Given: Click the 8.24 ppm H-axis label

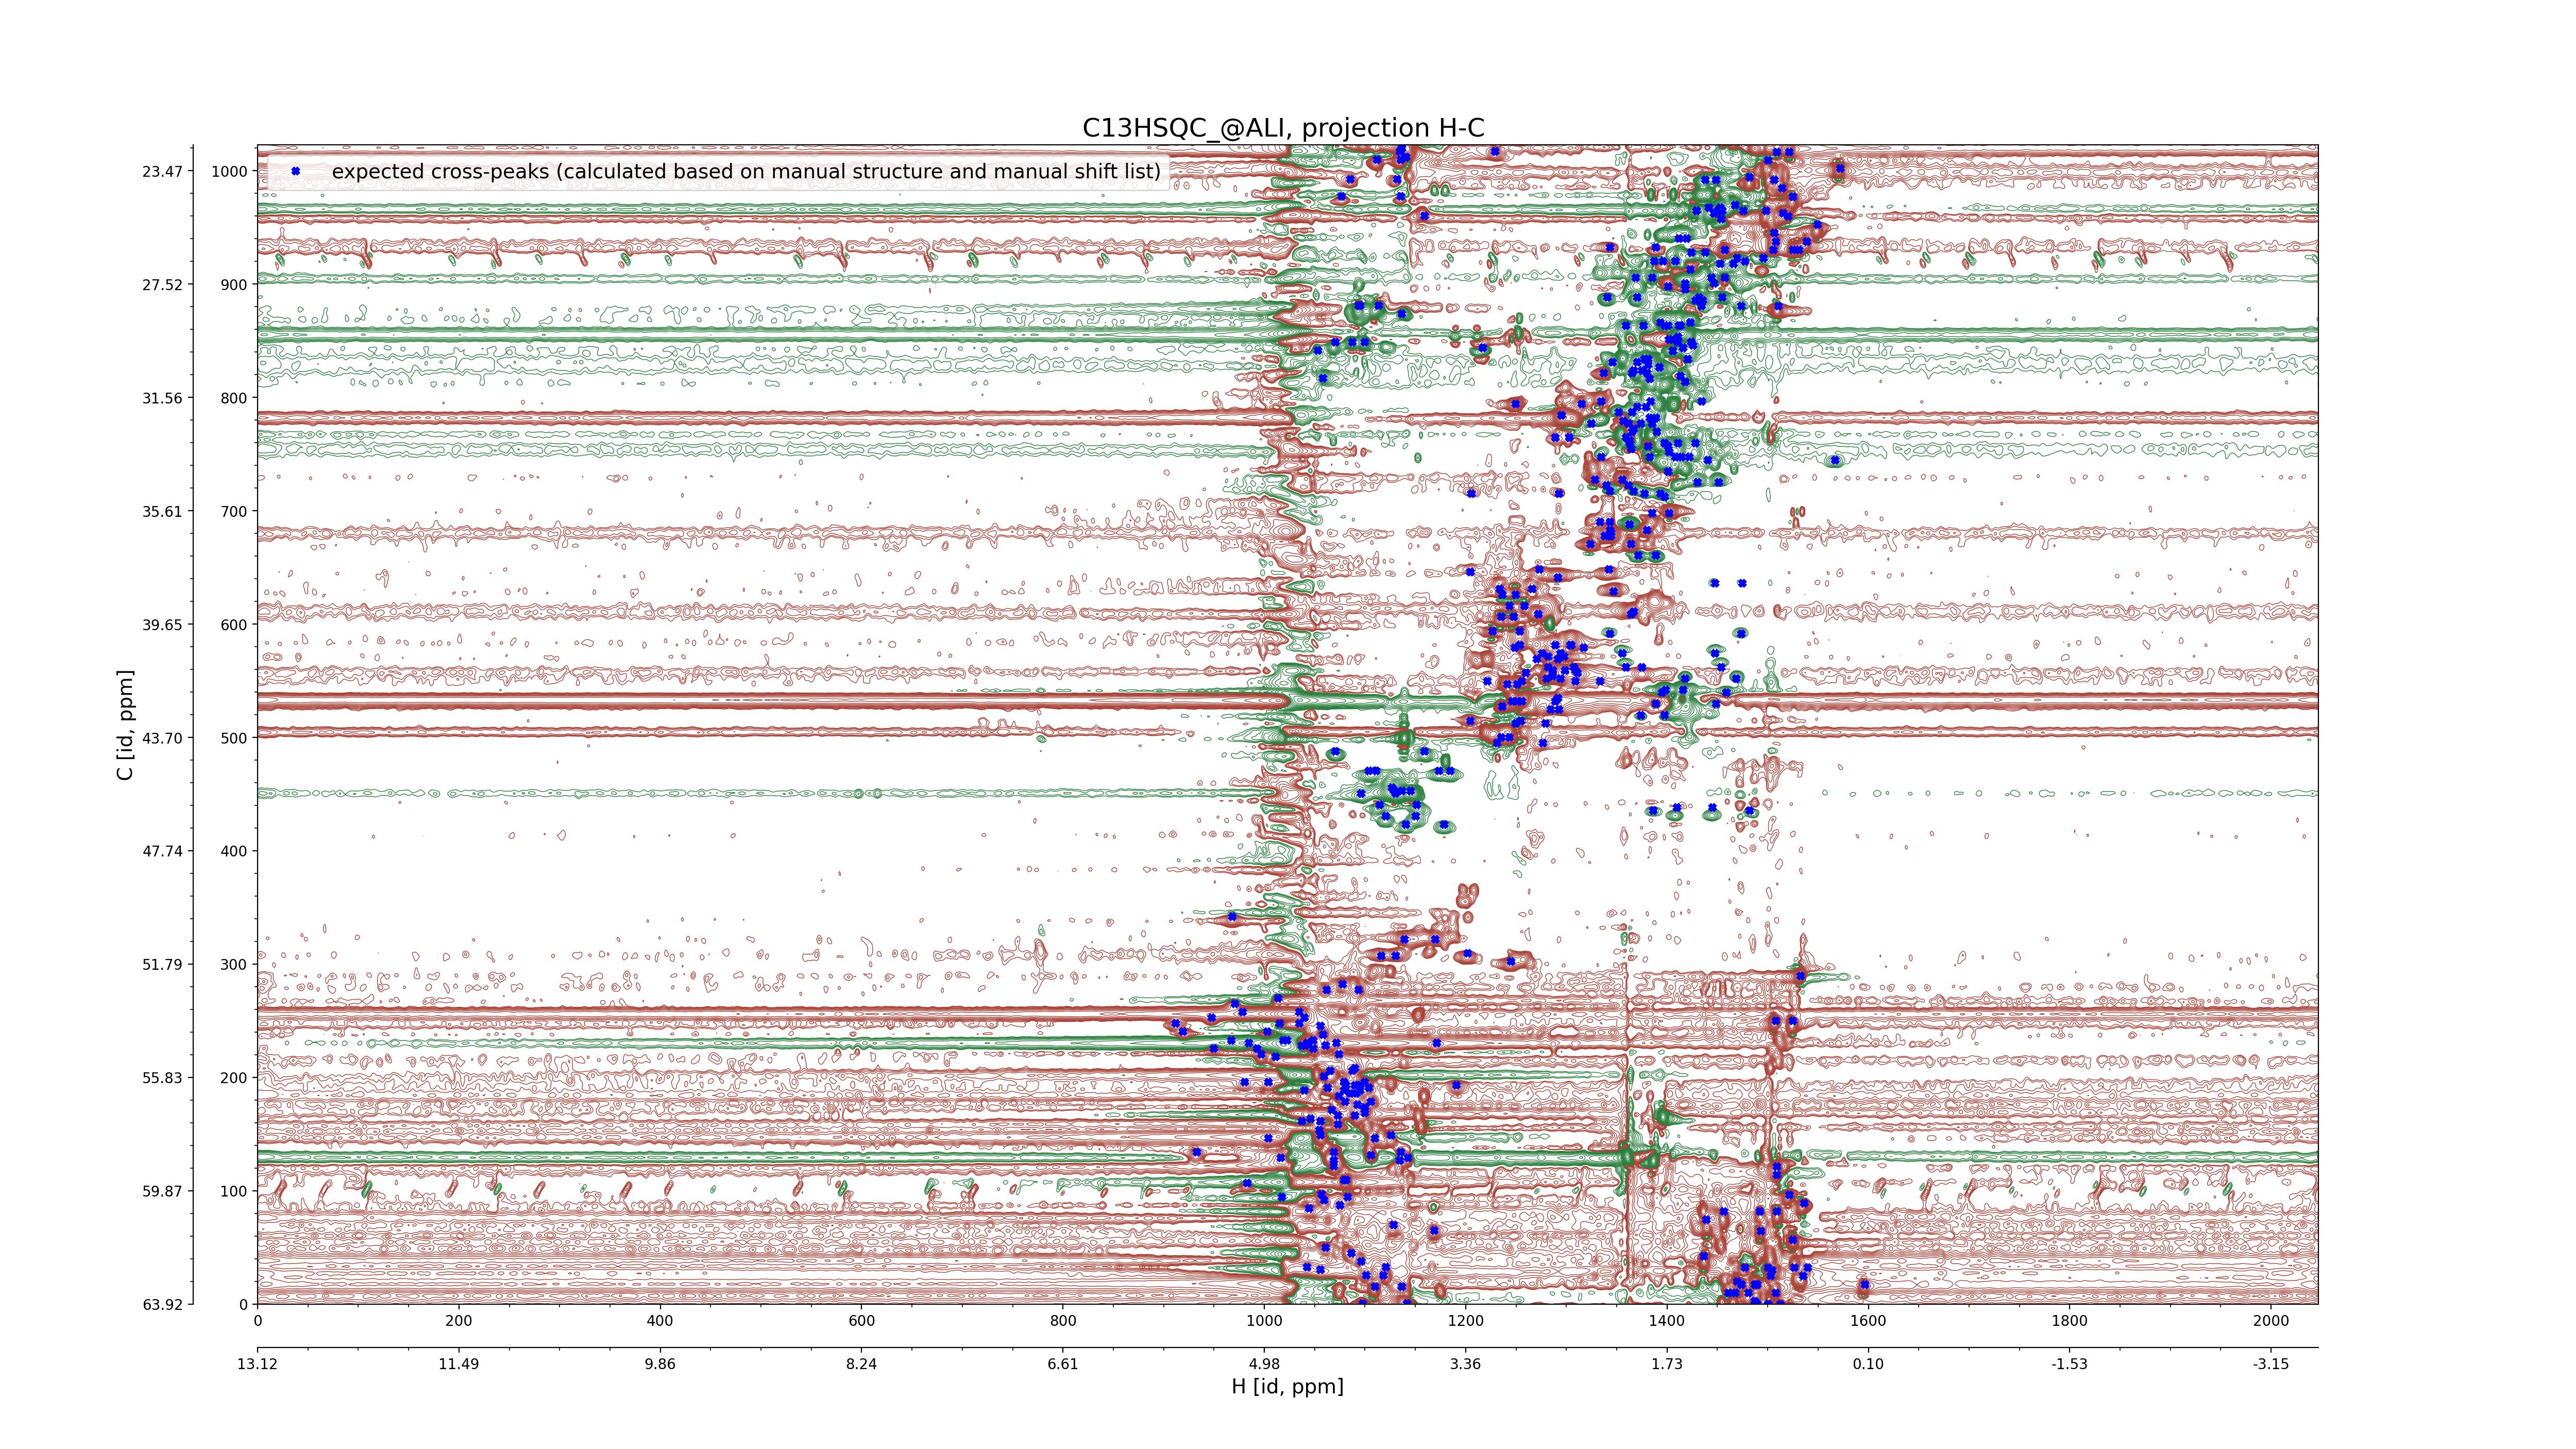Looking at the screenshot, I should 861,1364.
